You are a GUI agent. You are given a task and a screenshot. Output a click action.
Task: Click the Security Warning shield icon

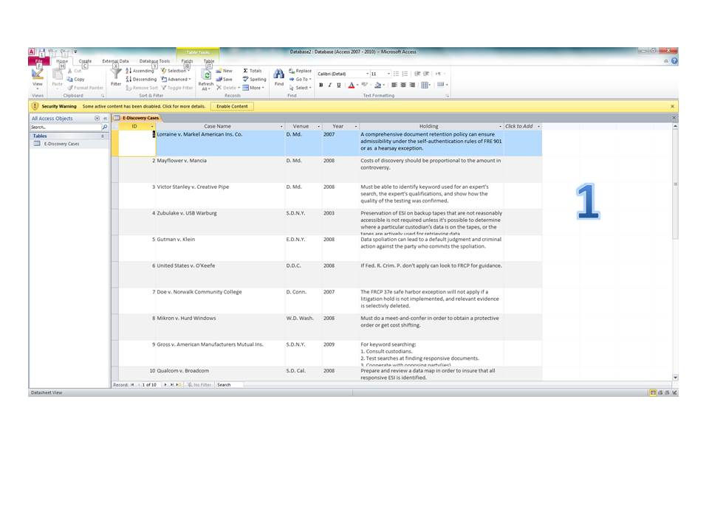point(35,106)
